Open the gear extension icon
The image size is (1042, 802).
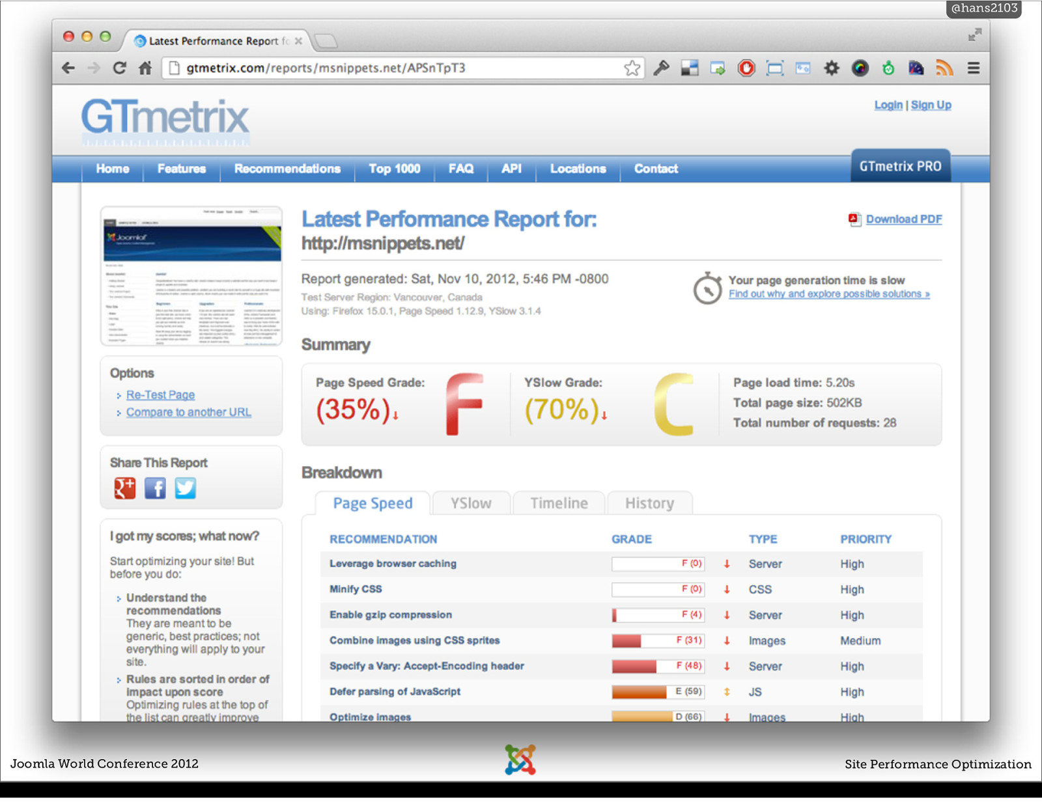tap(832, 68)
